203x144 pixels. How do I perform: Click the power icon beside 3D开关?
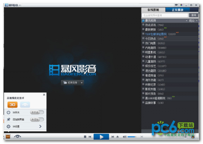click(x=8, y=112)
